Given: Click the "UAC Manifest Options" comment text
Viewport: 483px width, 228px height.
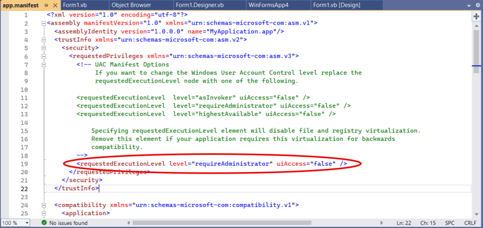Looking at the screenshot, I should click(132, 65).
